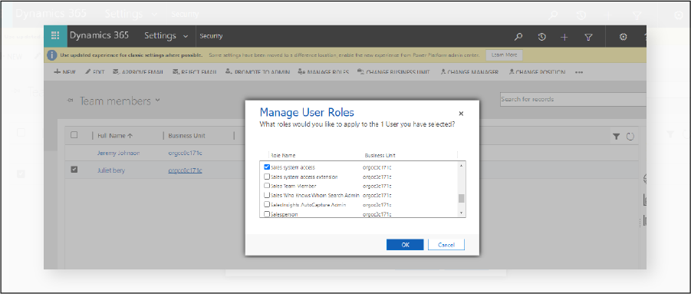
Task: Open the Jeremy Johnson record link
Action: point(119,153)
